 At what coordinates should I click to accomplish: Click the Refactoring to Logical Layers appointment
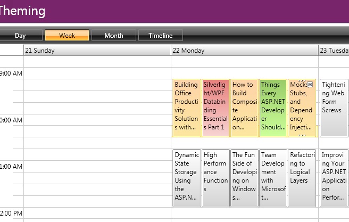point(301,178)
